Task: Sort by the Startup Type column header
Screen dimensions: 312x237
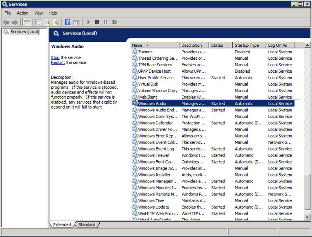Action: tap(249, 46)
